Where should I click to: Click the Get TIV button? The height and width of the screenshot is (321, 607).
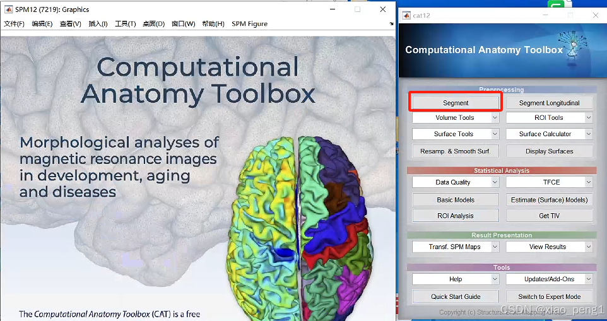point(550,216)
